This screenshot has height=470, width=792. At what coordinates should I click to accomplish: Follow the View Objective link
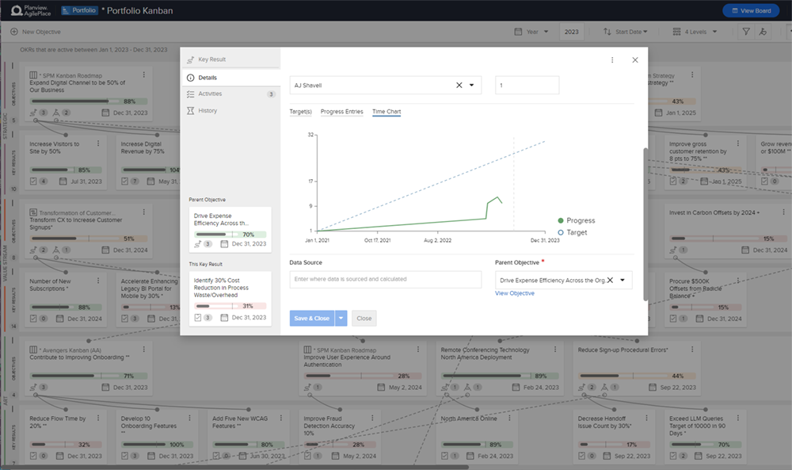click(x=515, y=293)
